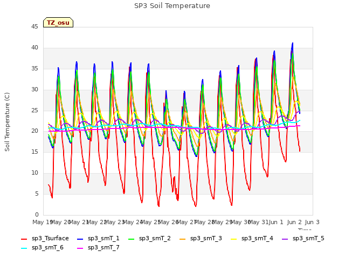Toggle sp3_smT_2 series in legend
345x258 pixels.
click(x=150, y=239)
